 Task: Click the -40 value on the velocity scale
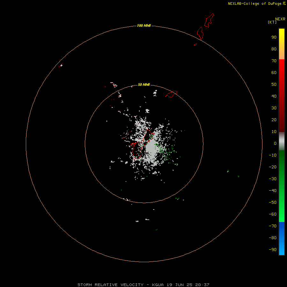tap(273, 191)
